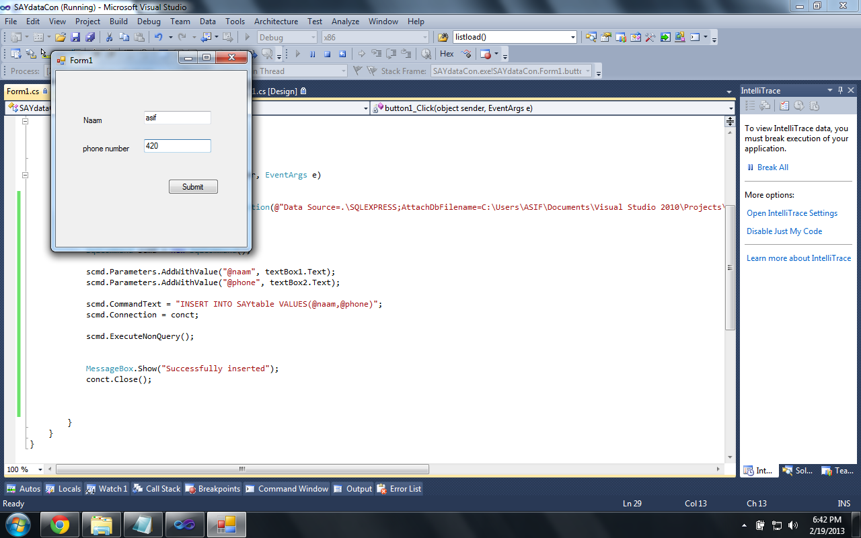Open the zoom 100 % dropdown
The image size is (861, 538).
tap(40, 469)
